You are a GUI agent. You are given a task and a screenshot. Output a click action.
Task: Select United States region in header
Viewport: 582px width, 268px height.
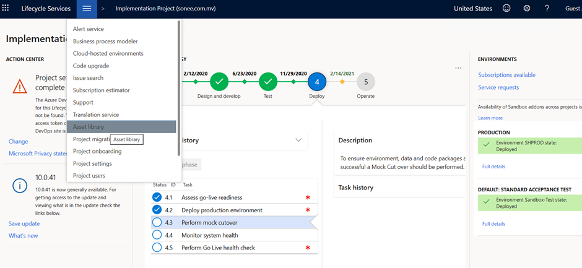click(473, 9)
